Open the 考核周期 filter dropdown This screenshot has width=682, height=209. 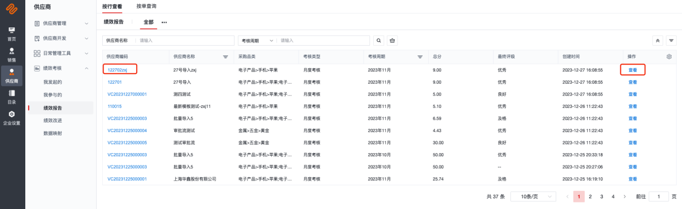(257, 40)
